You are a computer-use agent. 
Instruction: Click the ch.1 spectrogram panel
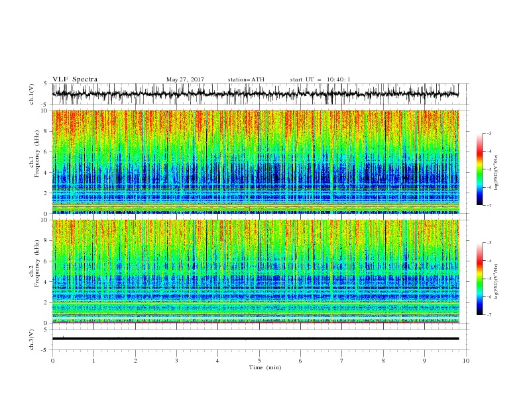tap(255, 161)
